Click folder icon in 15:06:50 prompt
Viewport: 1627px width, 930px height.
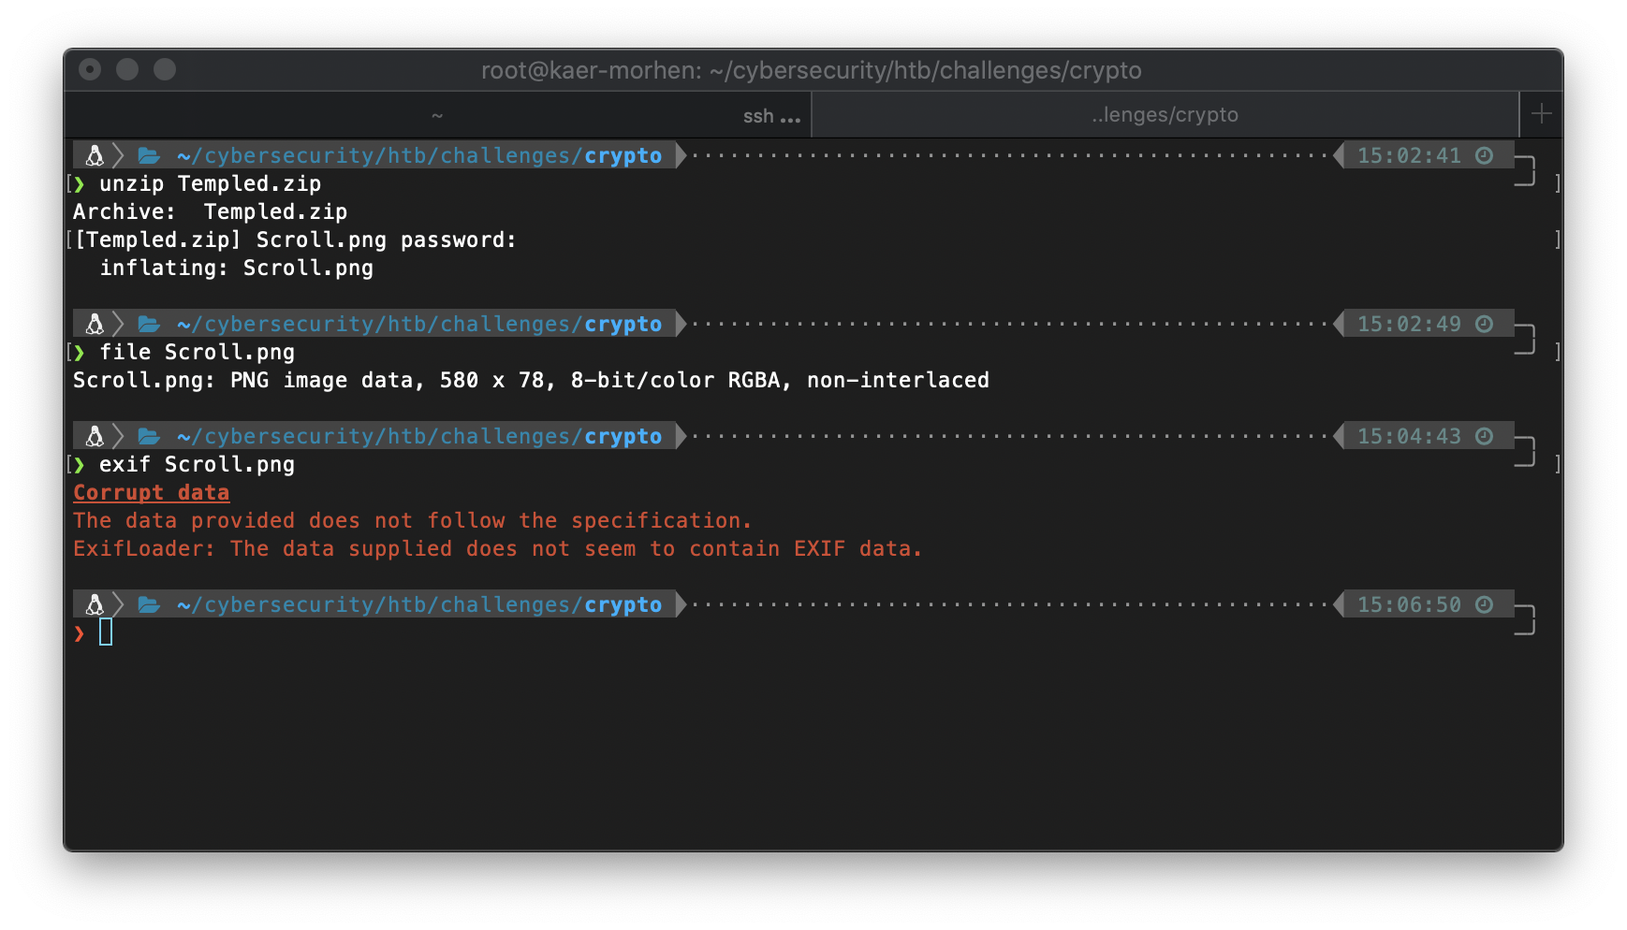point(149,604)
